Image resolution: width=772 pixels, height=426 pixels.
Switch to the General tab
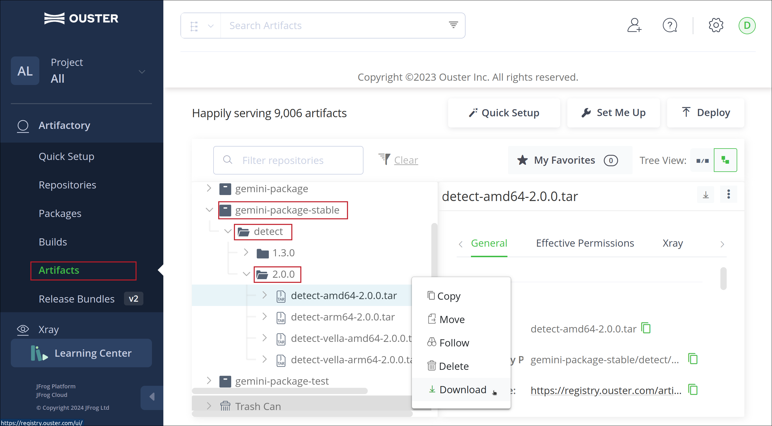[x=489, y=243]
